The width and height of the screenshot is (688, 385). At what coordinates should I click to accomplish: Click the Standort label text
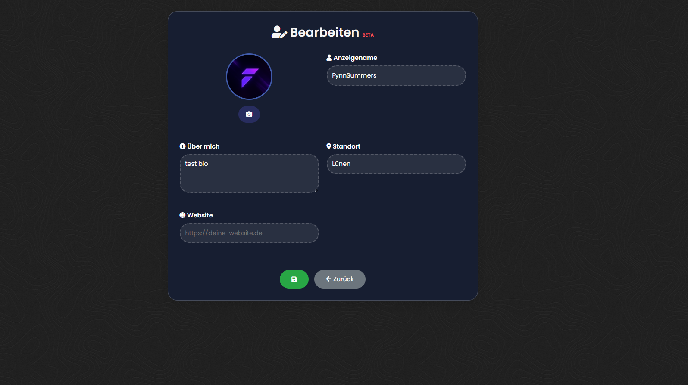(x=347, y=146)
